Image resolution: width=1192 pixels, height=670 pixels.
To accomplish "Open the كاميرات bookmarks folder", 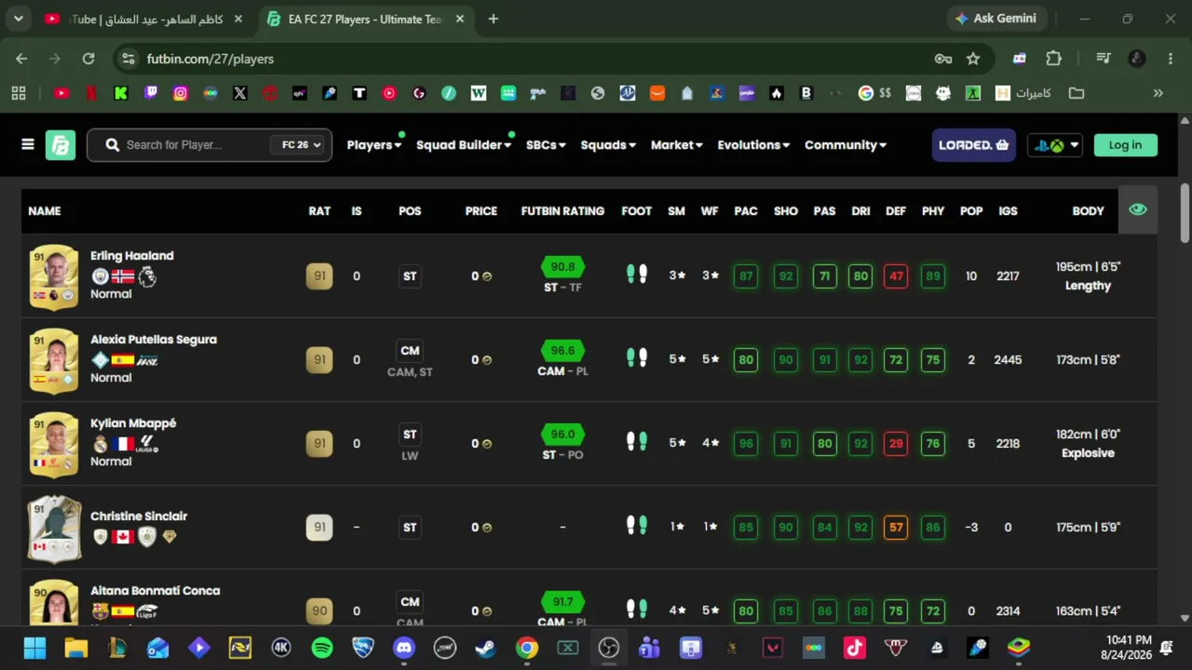I will [1023, 93].
